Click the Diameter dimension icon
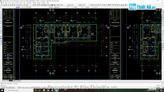The height and width of the screenshot is (92, 164). (104, 5)
